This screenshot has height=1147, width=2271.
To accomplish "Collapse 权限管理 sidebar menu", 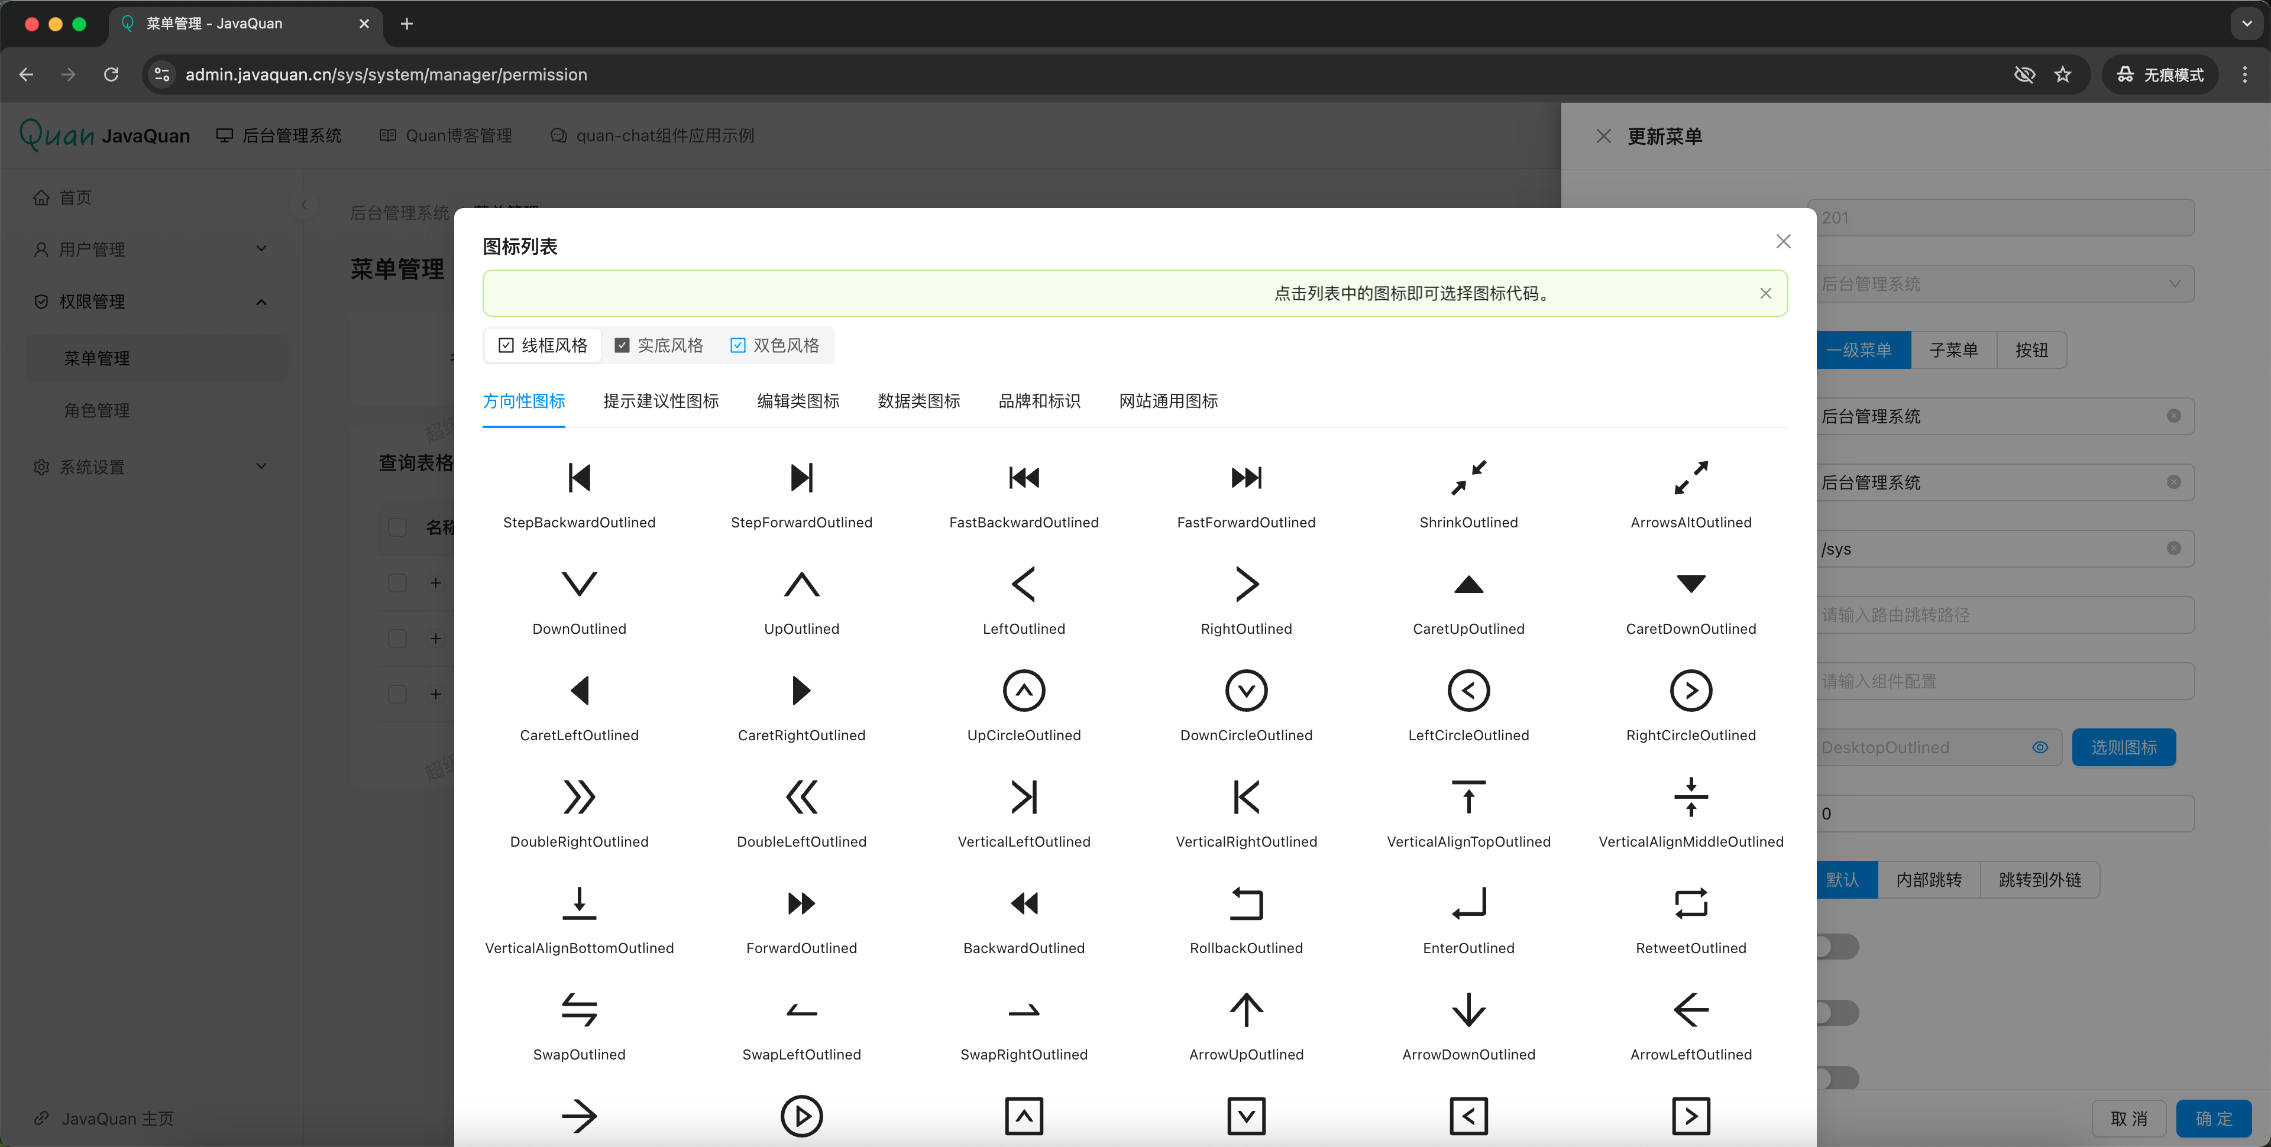I will [x=151, y=302].
